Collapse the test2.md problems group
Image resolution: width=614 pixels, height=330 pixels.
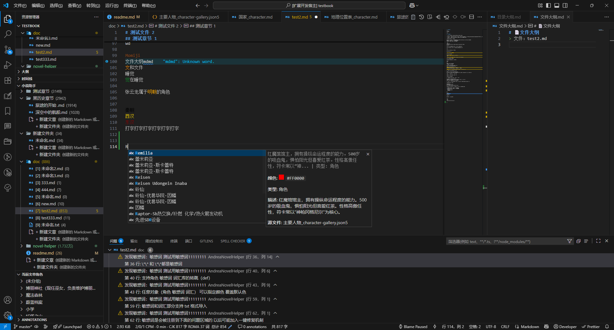[110, 250]
